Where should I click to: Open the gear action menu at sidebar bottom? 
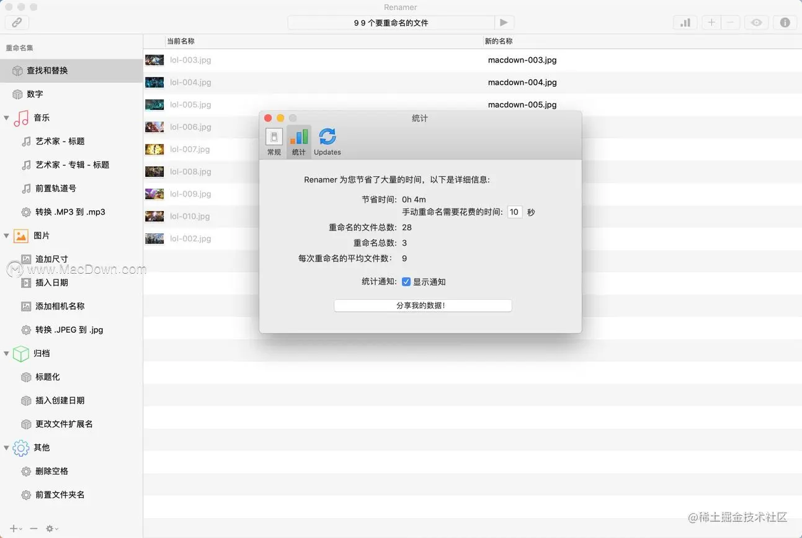point(52,529)
